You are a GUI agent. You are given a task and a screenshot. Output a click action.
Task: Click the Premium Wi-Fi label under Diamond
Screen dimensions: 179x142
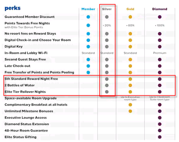click(x=160, y=53)
